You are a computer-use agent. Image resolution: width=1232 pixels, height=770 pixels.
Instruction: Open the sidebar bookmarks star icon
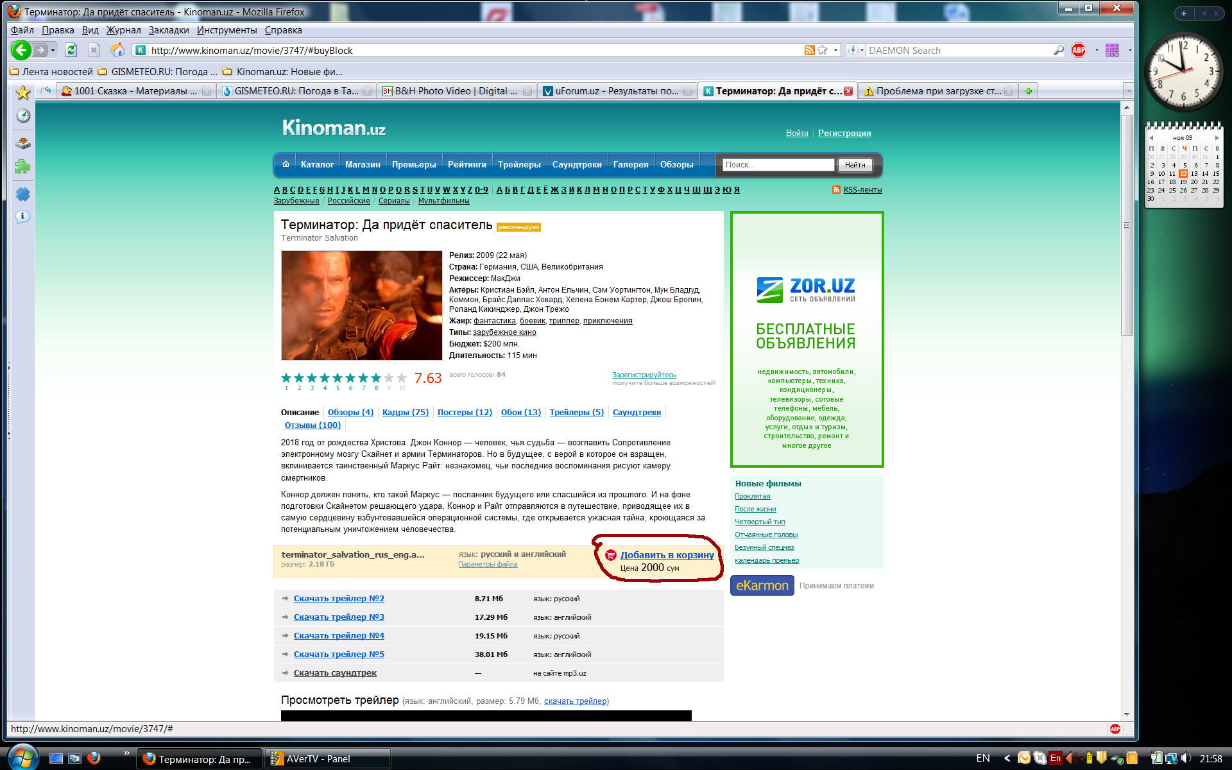(23, 93)
